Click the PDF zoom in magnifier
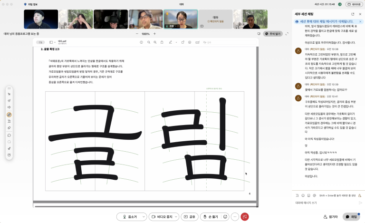 pyautogui.click(x=155, y=42)
